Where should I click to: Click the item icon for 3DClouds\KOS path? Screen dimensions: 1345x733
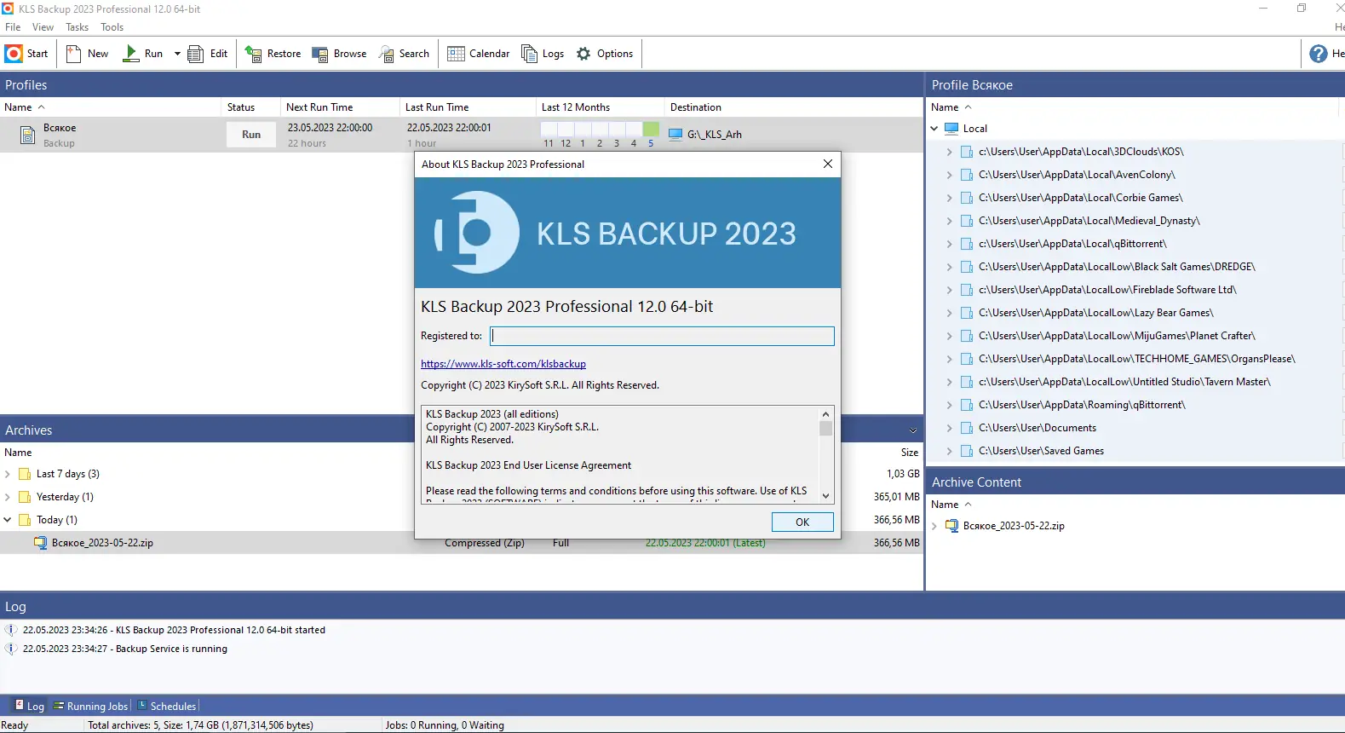click(967, 152)
